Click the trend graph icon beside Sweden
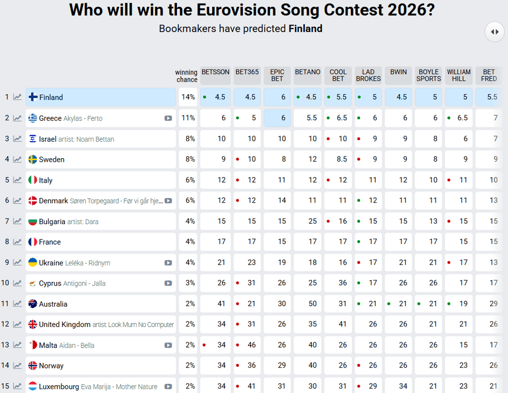The width and height of the screenshot is (508, 393). point(17,160)
